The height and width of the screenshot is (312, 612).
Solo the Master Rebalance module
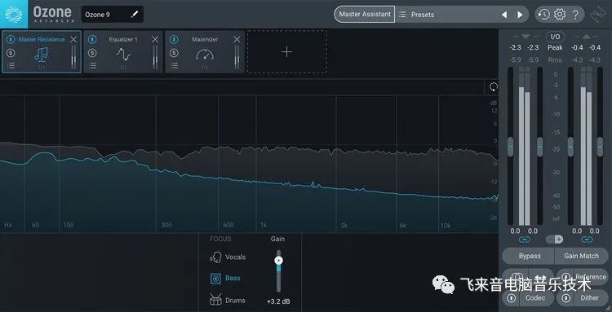(x=11, y=53)
